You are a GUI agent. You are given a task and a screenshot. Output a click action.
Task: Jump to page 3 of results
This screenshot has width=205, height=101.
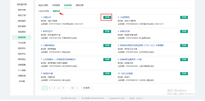coord(54,88)
